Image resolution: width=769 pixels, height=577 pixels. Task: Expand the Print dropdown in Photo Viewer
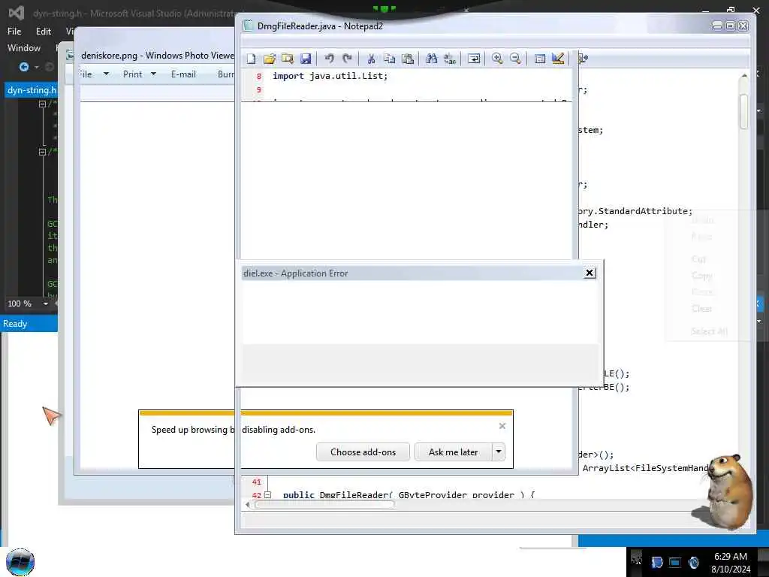coord(153,74)
